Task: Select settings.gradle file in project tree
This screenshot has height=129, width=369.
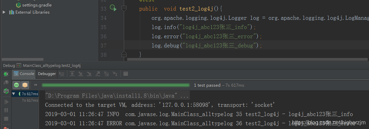Action: (x=37, y=5)
